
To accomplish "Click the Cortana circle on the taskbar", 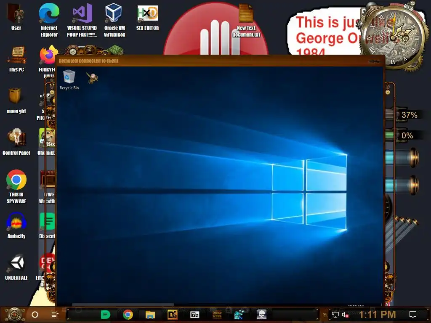I will tap(35, 315).
